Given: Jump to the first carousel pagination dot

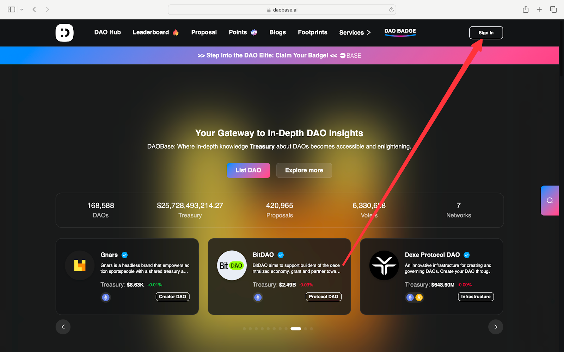Looking at the screenshot, I should (x=245, y=329).
